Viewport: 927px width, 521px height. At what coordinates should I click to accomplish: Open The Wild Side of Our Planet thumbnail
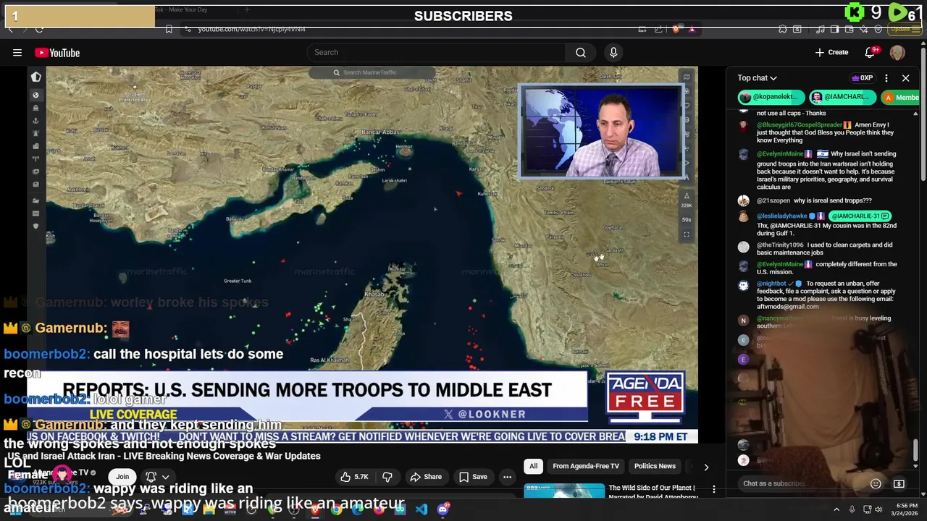point(564,492)
